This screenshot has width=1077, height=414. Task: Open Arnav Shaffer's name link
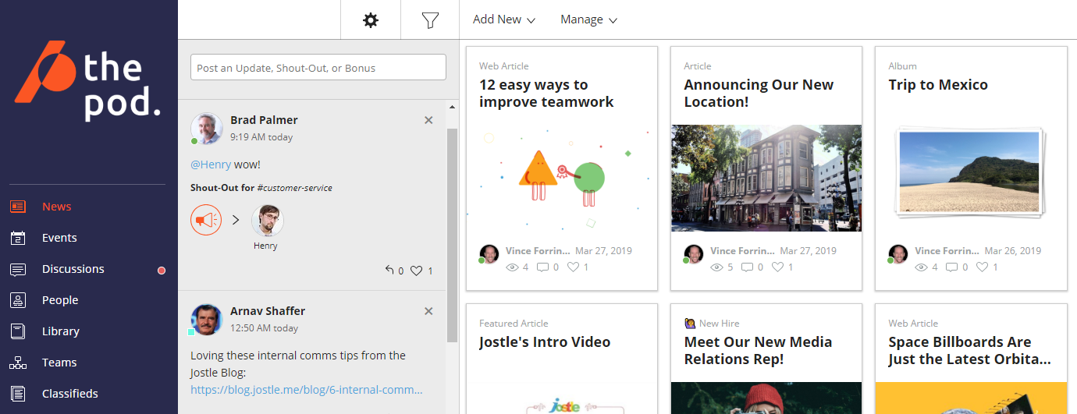[268, 311]
